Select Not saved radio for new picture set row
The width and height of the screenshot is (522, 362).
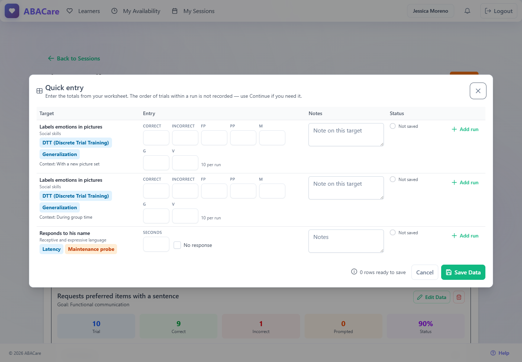pos(393,126)
